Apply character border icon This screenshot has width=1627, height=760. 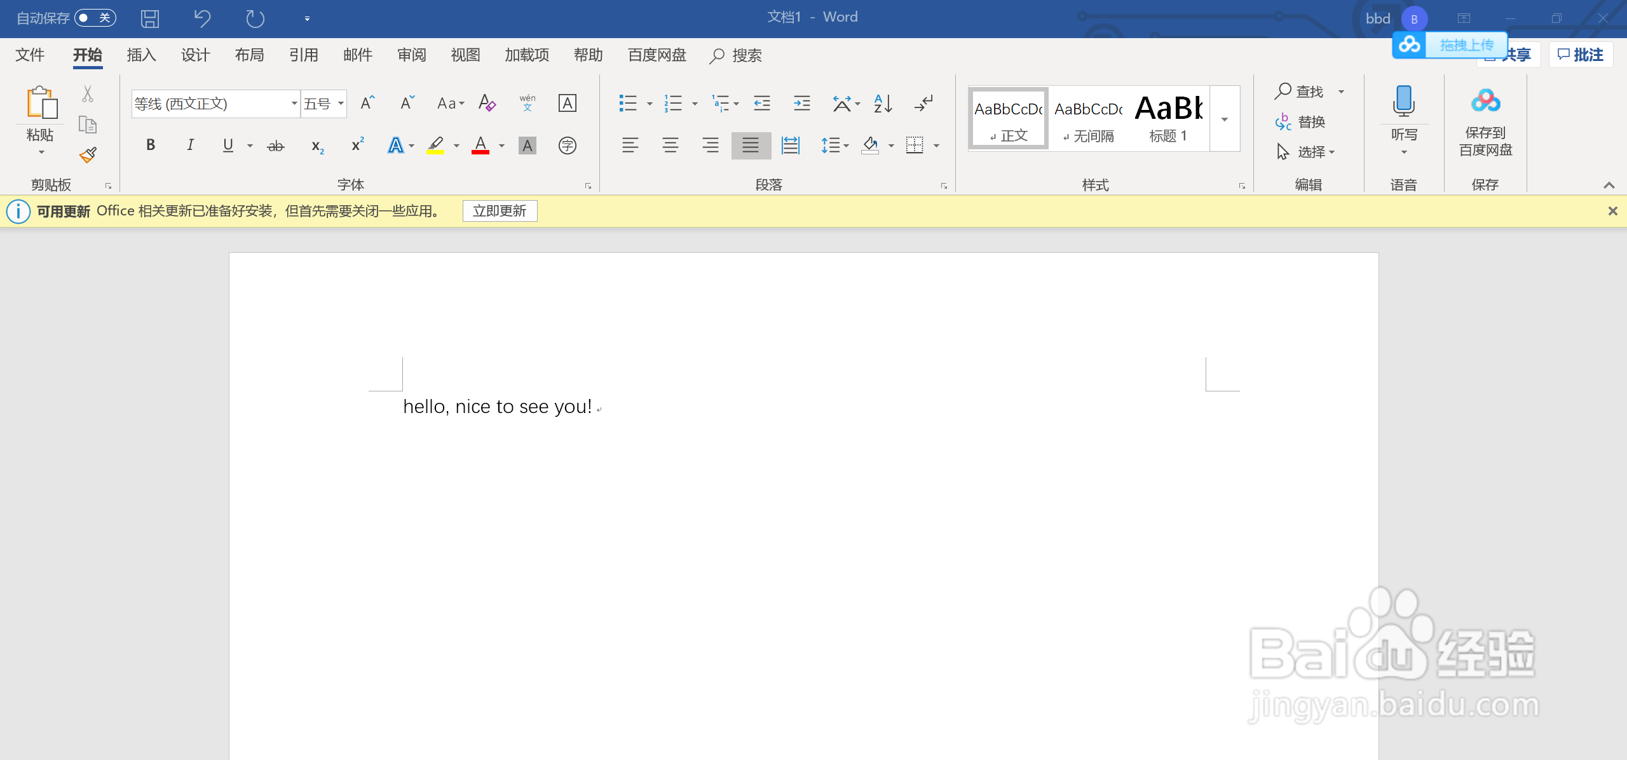coord(567,103)
